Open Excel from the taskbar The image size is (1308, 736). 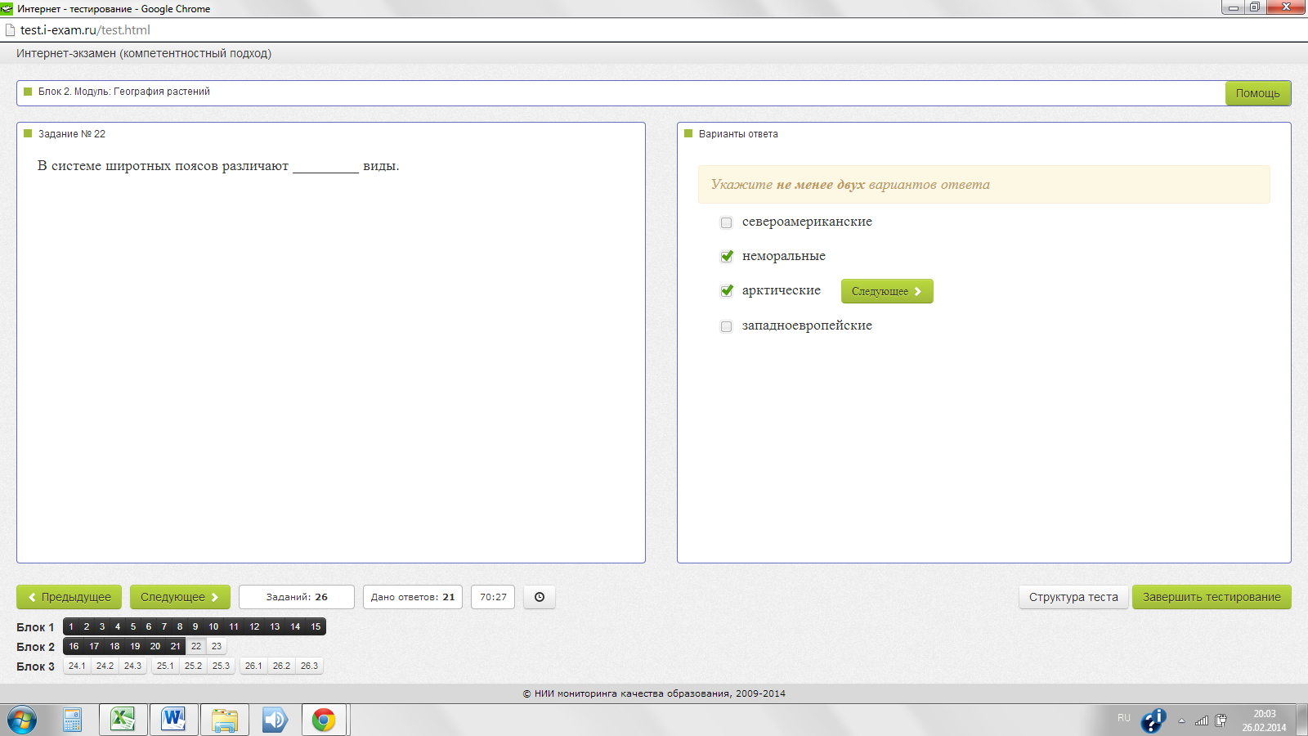point(123,720)
